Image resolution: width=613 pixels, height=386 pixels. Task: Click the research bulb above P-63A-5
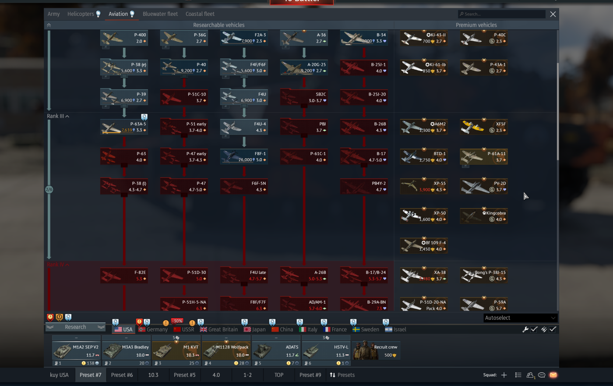tap(144, 117)
